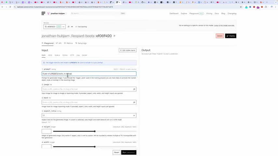The image size is (278, 156).
Task: Open jonathan-hubjam owner link in title
Action: [x=55, y=36]
